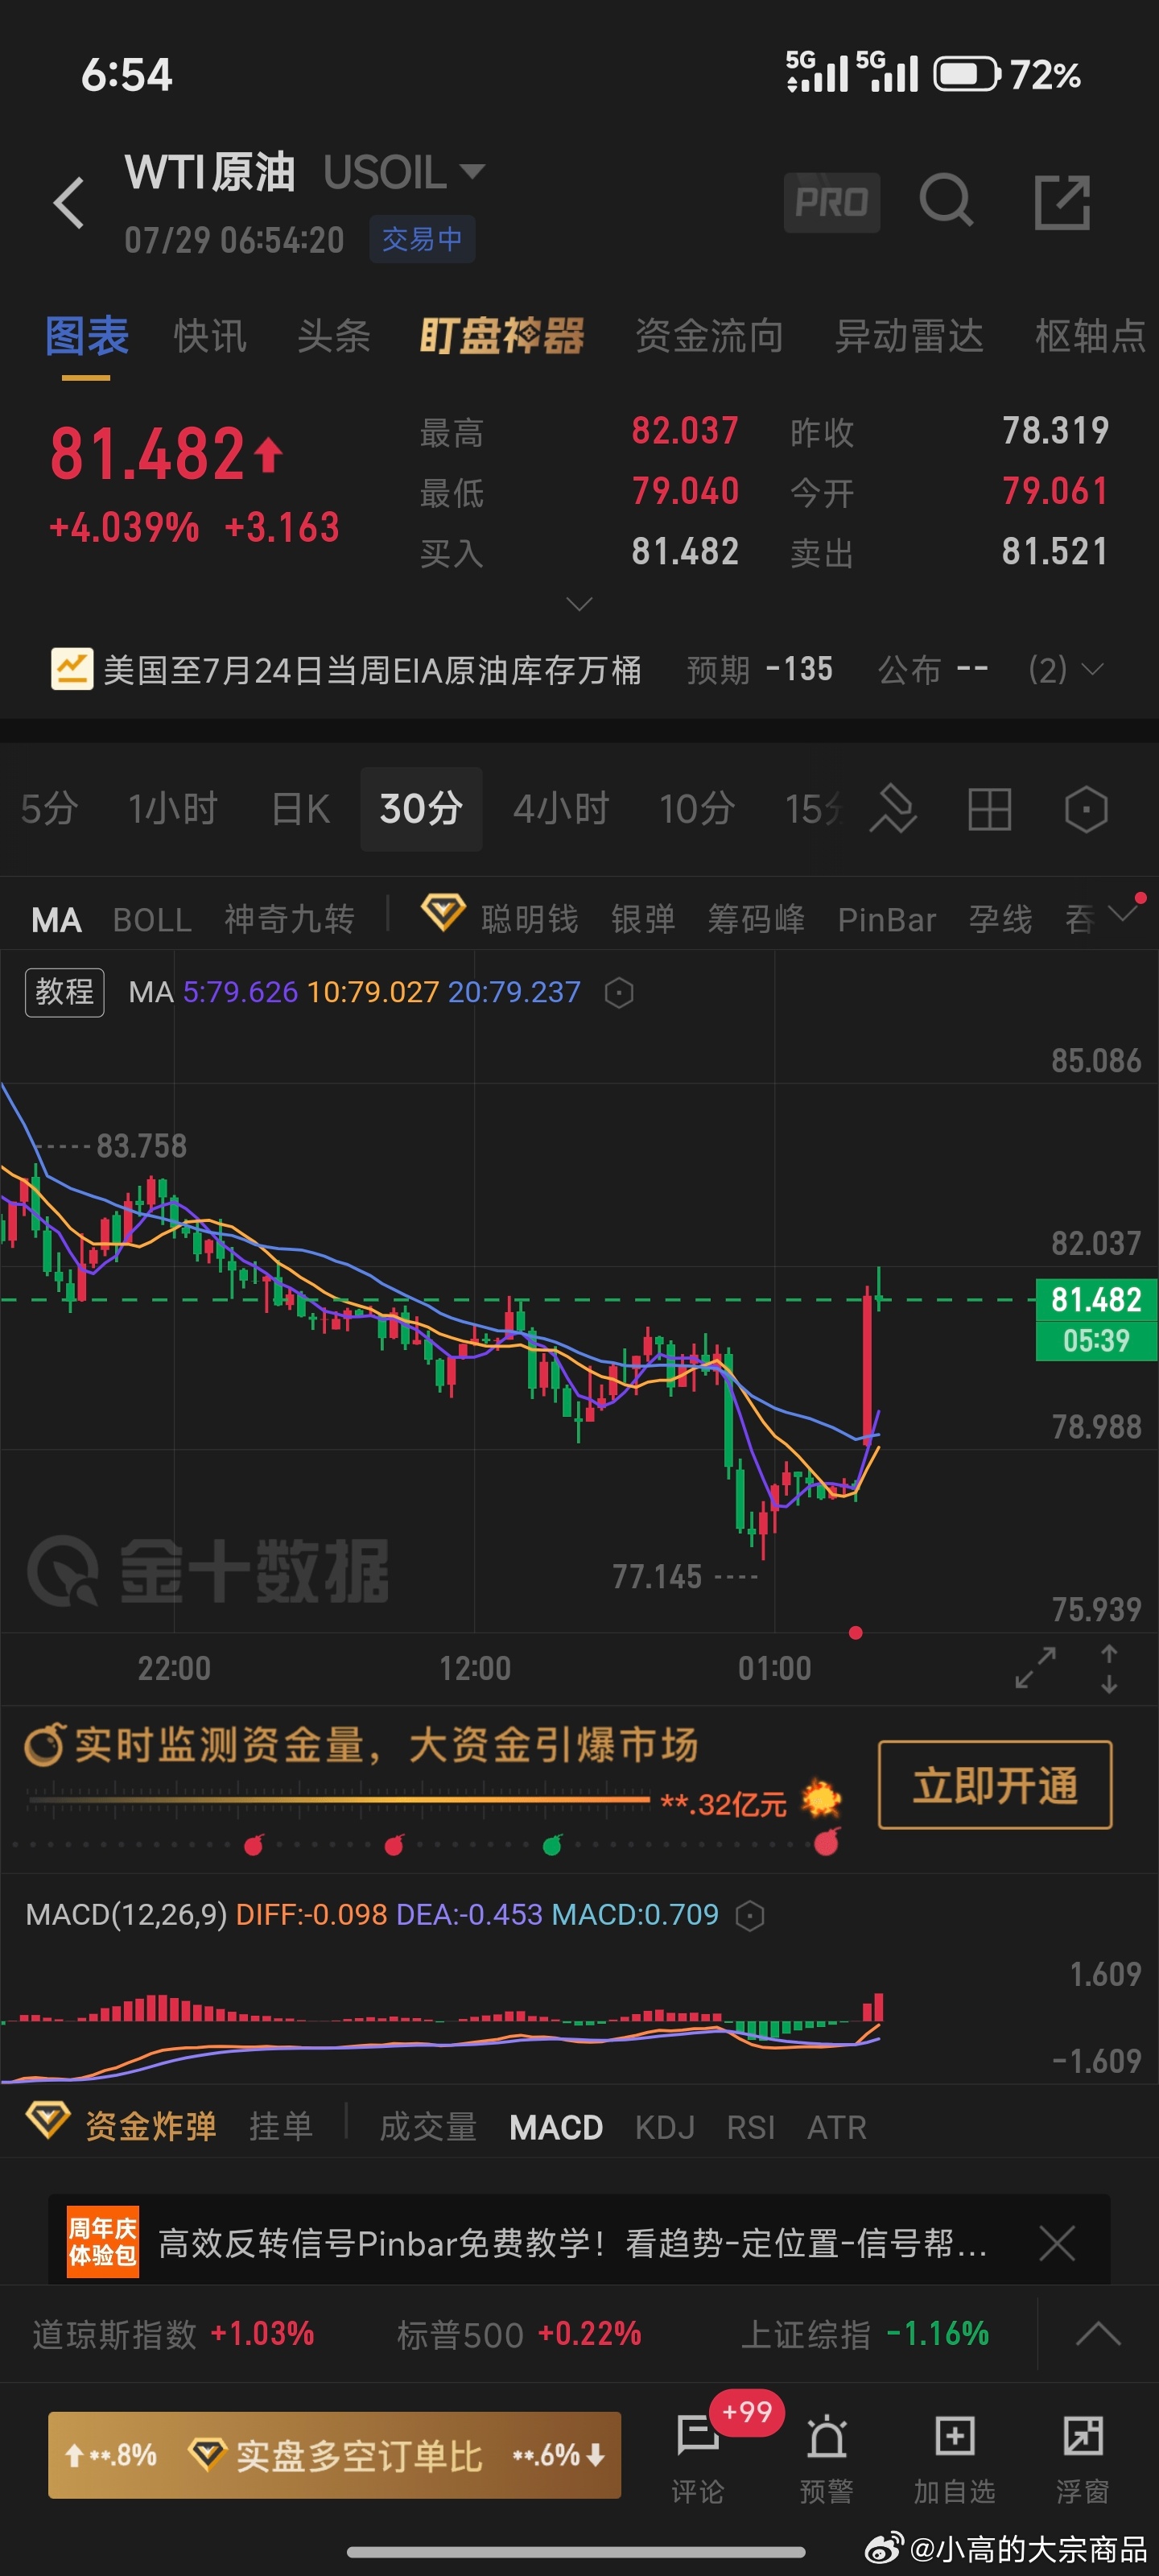Viewport: 1159px width, 2576px height.
Task: Open MACD settings hexagon icon
Action: [749, 1915]
